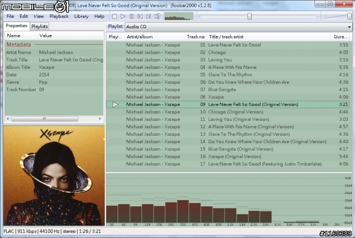Viewport: 355px width, 238px height.
Task: Click the spectrum visualization panel
Action: [229, 200]
